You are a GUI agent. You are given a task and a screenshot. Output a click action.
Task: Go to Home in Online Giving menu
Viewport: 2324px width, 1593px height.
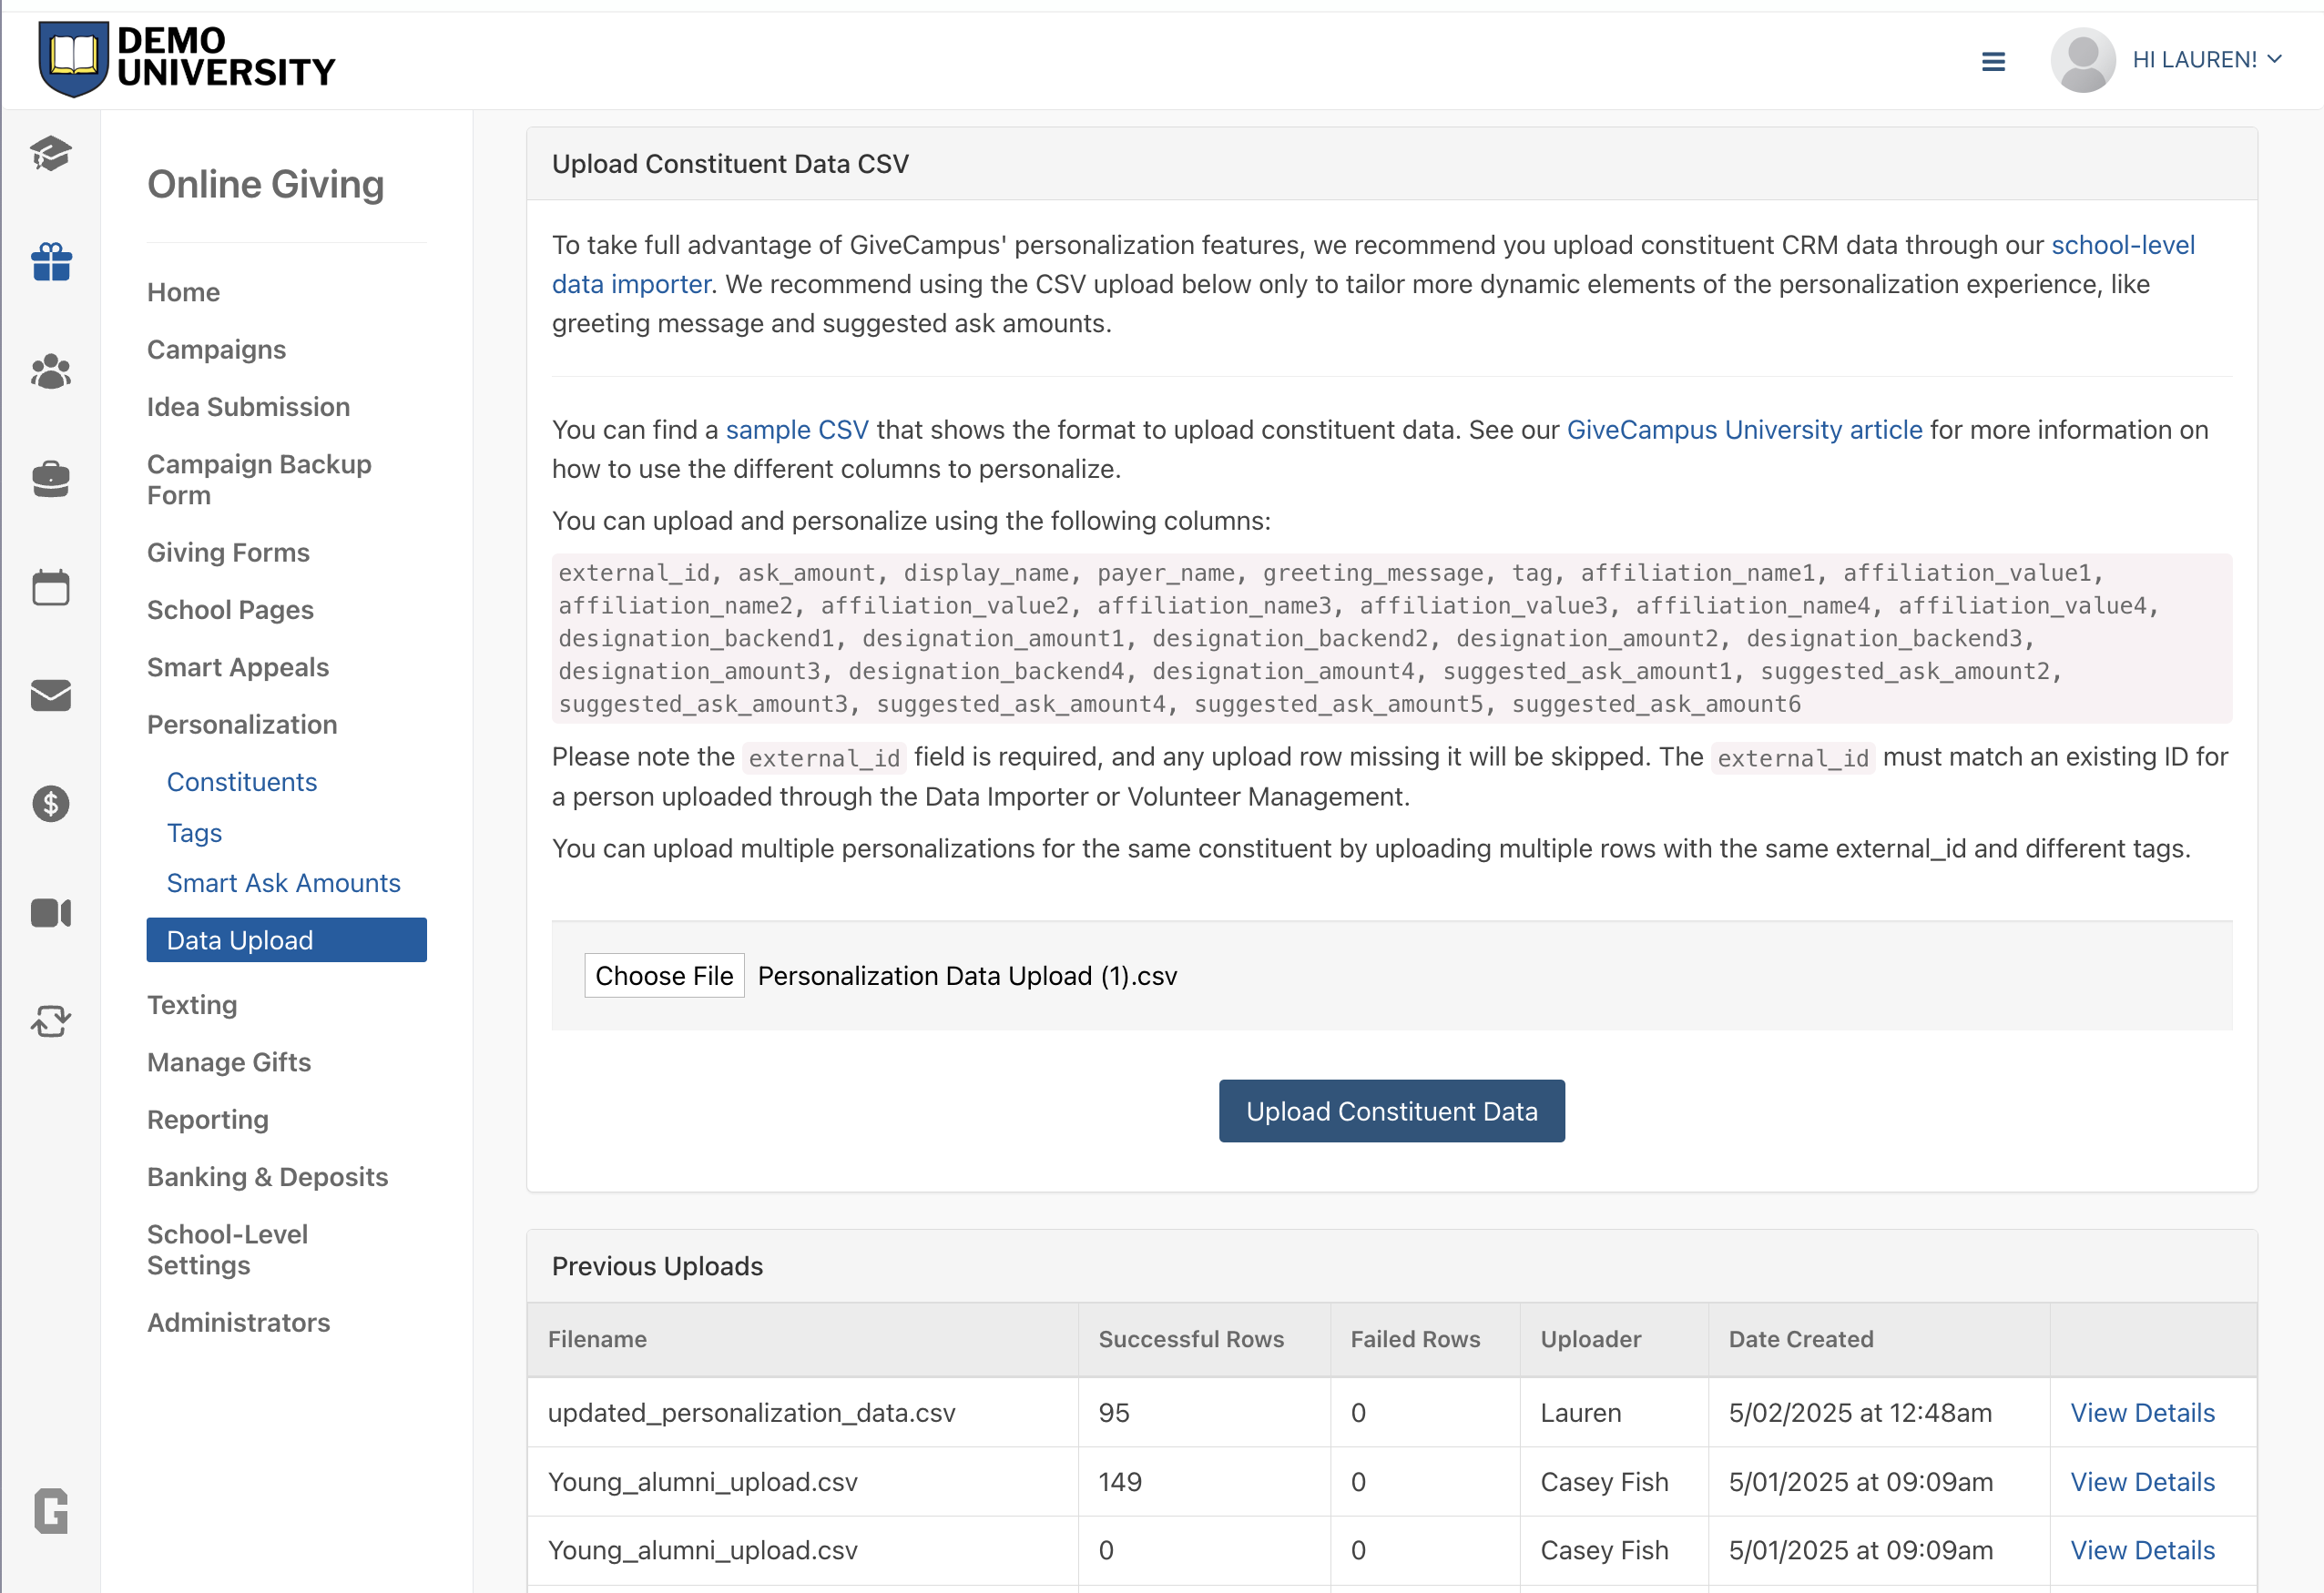tap(183, 292)
